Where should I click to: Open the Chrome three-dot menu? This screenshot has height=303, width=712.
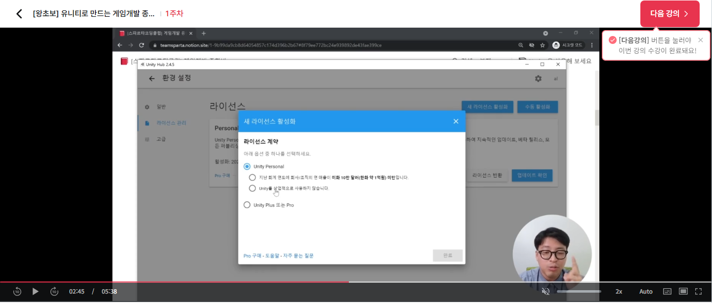(x=592, y=45)
